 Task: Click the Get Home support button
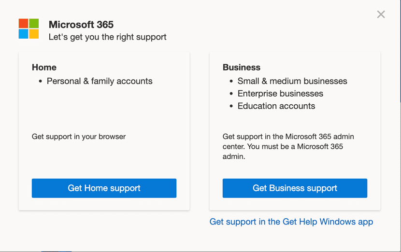pyautogui.click(x=104, y=188)
